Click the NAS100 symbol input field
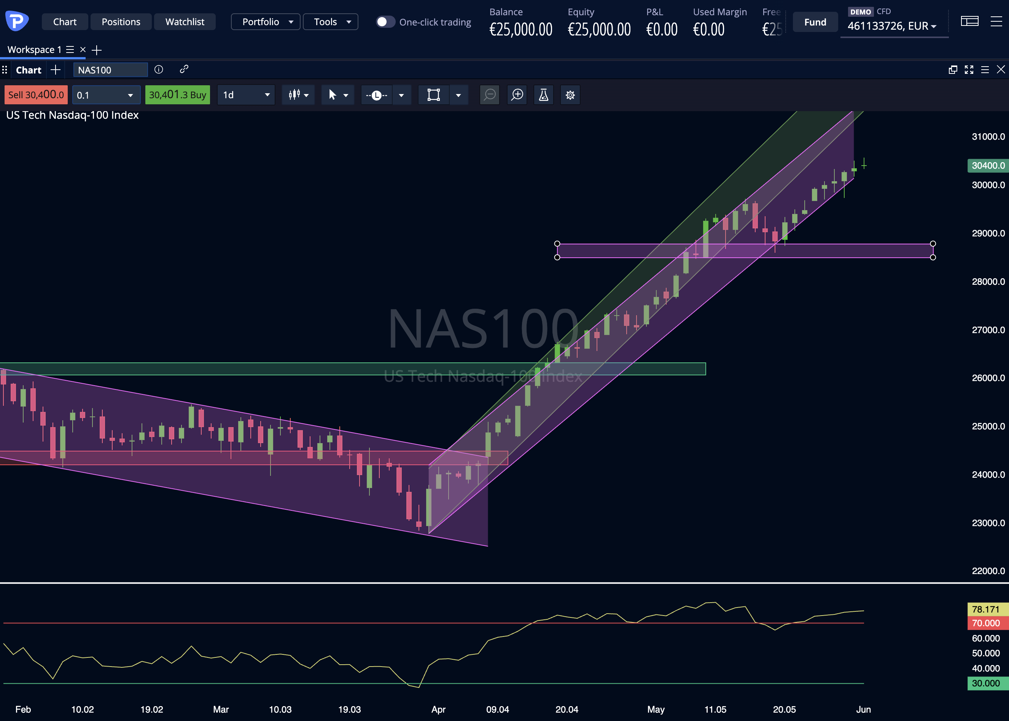Screen dimensions: 1009x721 coord(110,70)
